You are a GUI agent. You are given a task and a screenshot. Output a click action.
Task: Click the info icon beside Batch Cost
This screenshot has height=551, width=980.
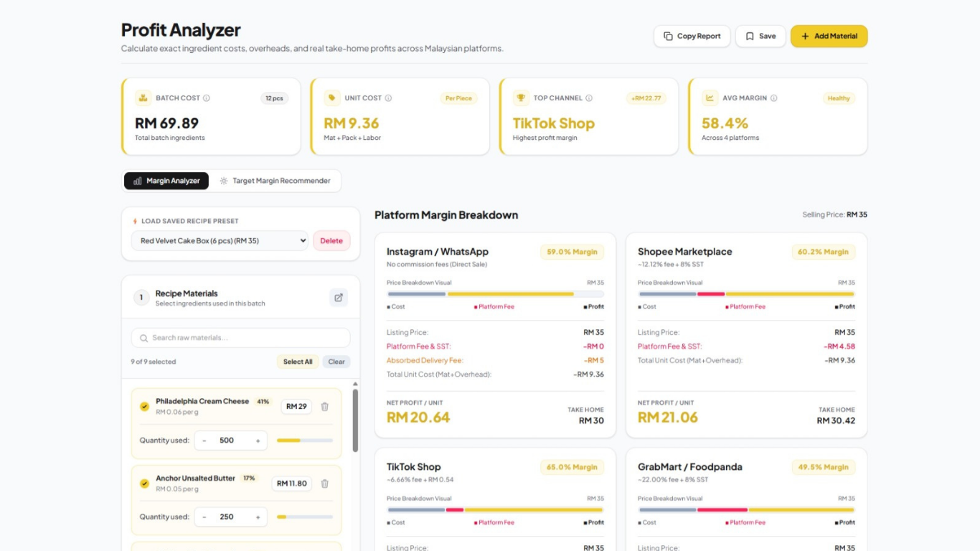tap(207, 98)
